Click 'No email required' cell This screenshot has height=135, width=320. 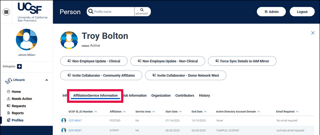point(287,121)
